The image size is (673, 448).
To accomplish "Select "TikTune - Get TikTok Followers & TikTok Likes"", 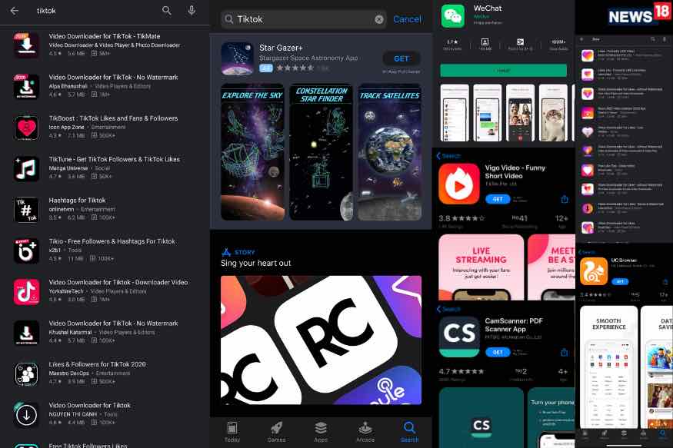I will click(x=114, y=160).
